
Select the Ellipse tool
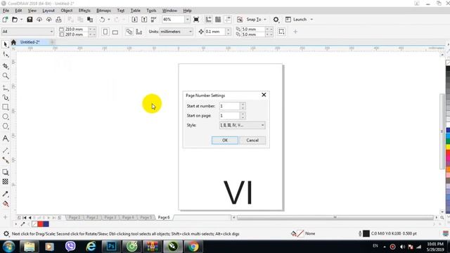click(5, 117)
